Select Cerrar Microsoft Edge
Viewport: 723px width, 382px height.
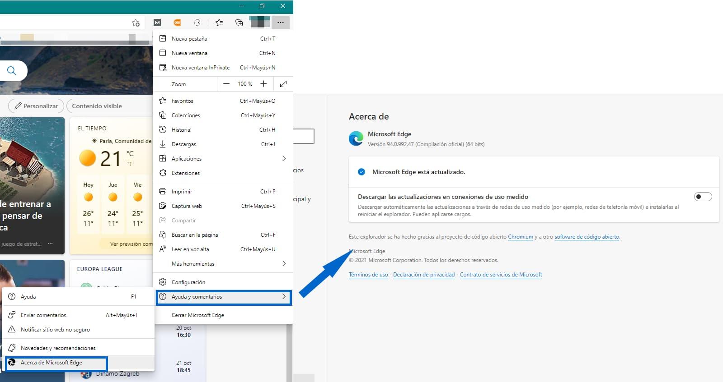223,315
